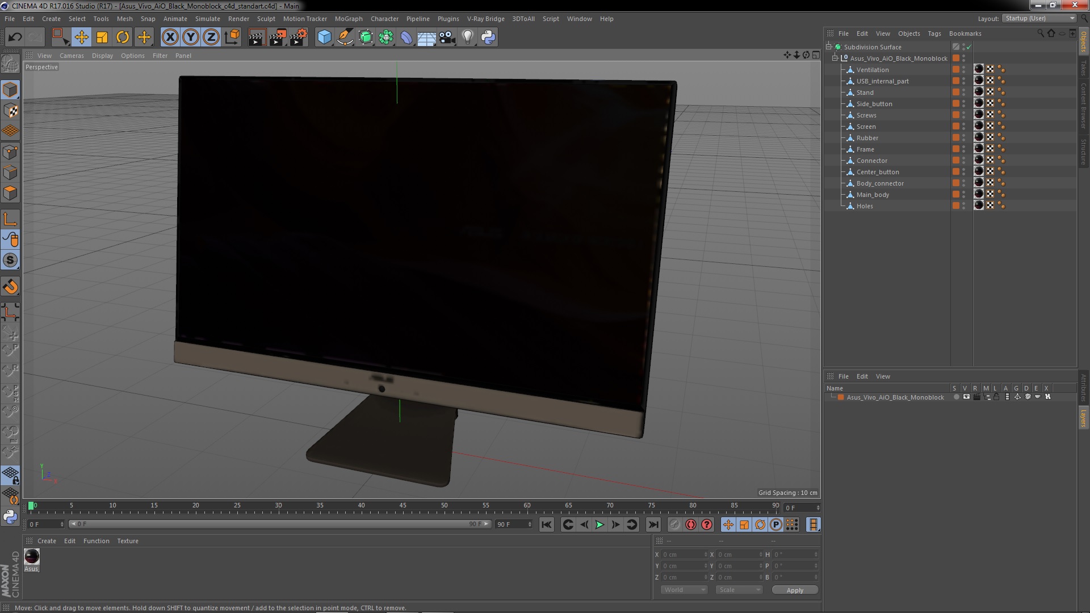
Task: Add Subdivision Surface generator icon
Action: click(x=366, y=37)
